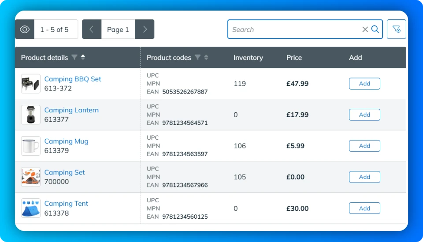The height and width of the screenshot is (242, 423).
Task: Click inventory value 105
Action: 240,177
